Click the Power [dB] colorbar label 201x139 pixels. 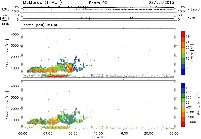[192, 53]
